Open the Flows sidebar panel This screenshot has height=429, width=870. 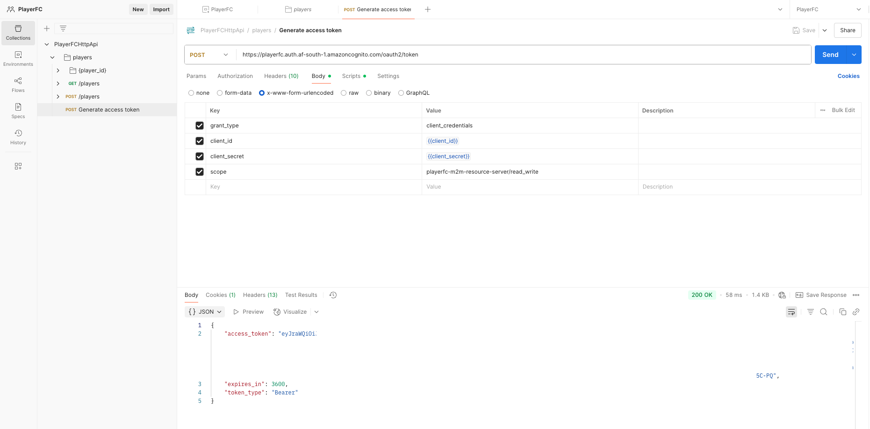pyautogui.click(x=18, y=85)
